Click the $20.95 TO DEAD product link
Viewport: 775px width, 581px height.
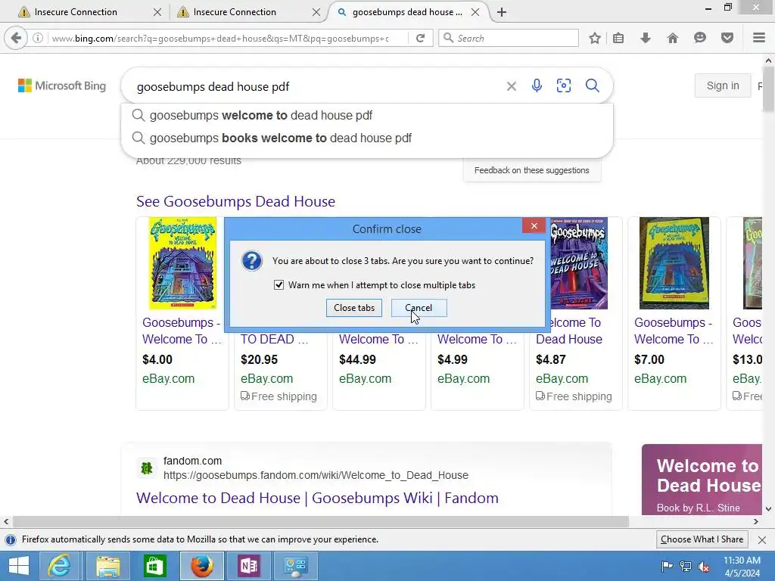coord(274,340)
